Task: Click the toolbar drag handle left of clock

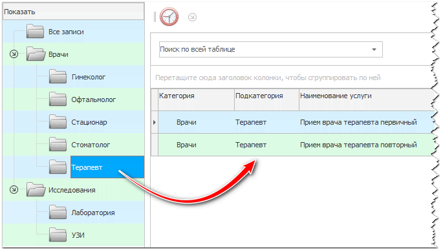Action: pyautogui.click(x=155, y=17)
